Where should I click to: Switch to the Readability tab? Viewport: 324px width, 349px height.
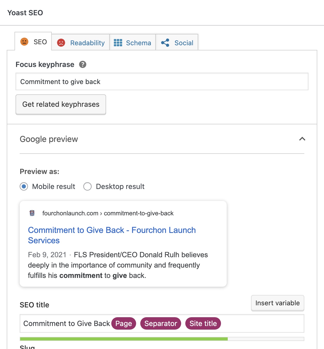[80, 42]
